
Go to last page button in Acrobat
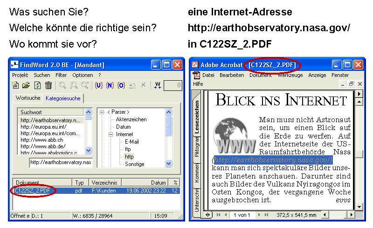click(x=266, y=215)
